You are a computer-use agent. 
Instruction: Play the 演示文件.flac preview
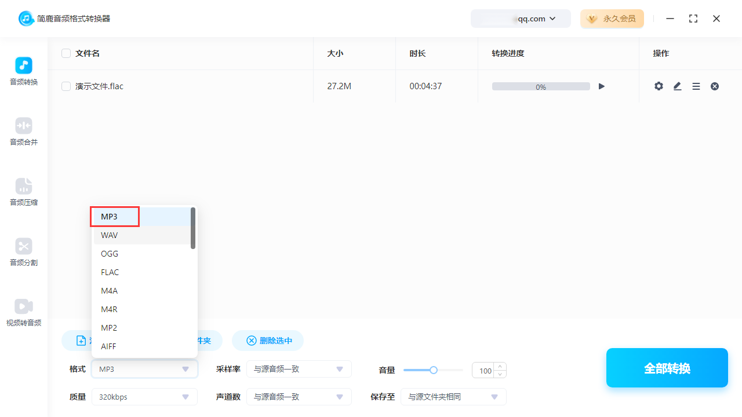601,86
